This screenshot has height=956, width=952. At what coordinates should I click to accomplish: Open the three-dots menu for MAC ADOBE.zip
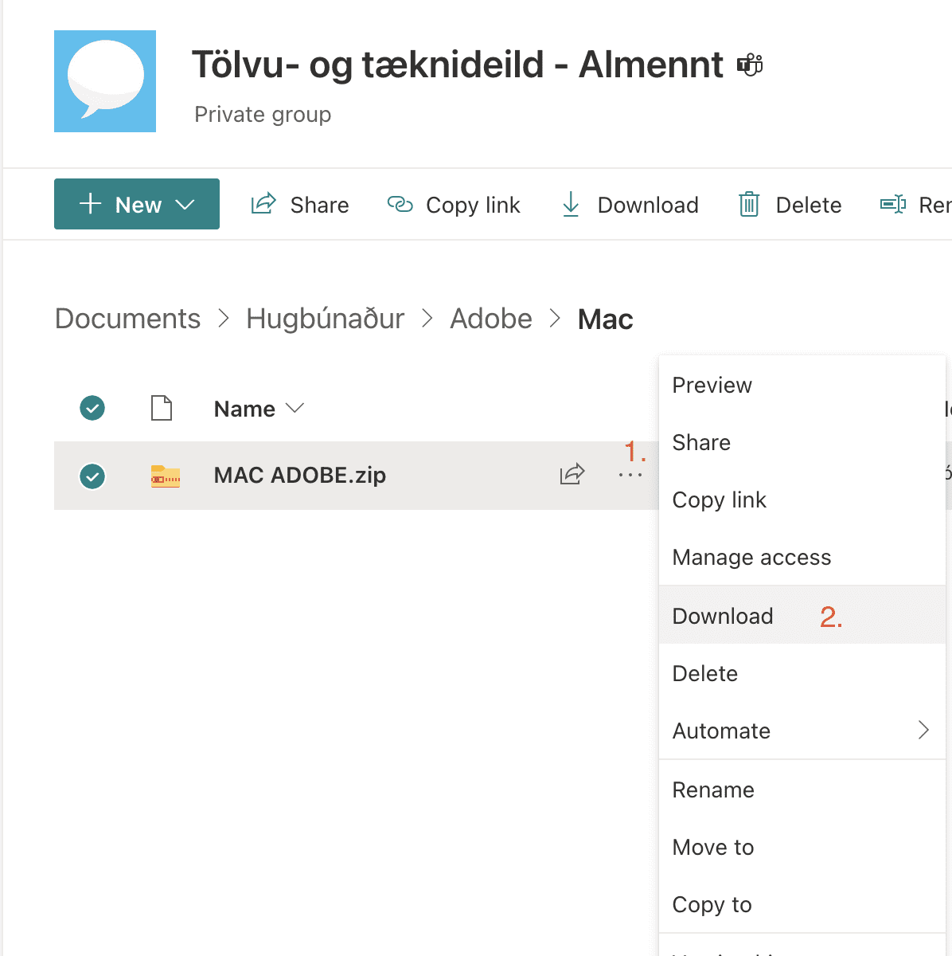630,476
